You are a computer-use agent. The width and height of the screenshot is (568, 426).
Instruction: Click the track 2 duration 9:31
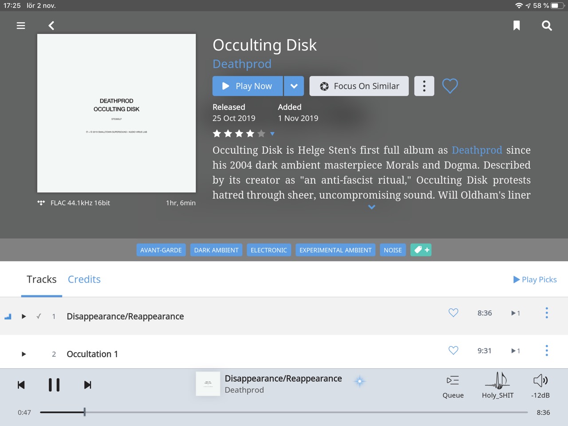point(485,351)
